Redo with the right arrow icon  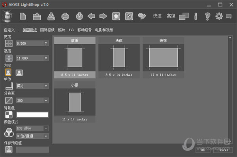[103, 16]
